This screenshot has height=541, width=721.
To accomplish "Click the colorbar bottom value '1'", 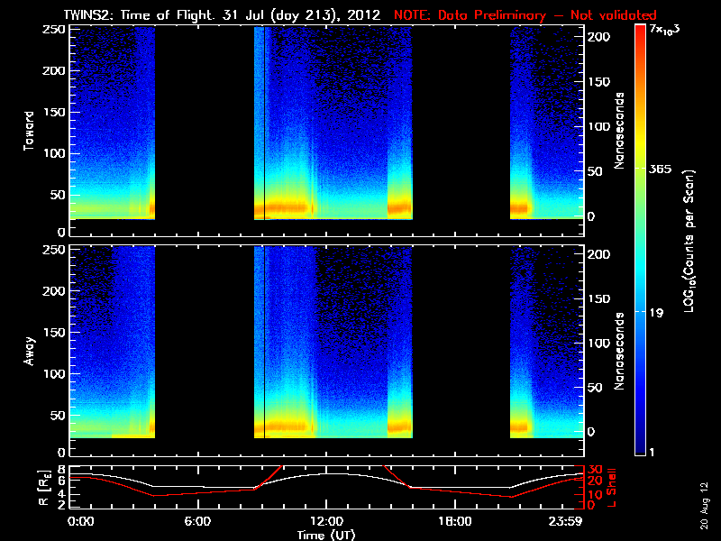I will tap(651, 453).
